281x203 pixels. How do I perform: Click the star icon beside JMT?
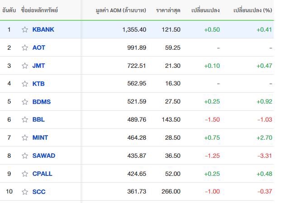25,66
